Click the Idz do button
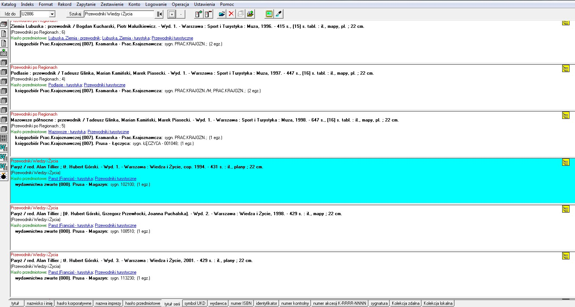Screen dimensions: 575x307 10,14
